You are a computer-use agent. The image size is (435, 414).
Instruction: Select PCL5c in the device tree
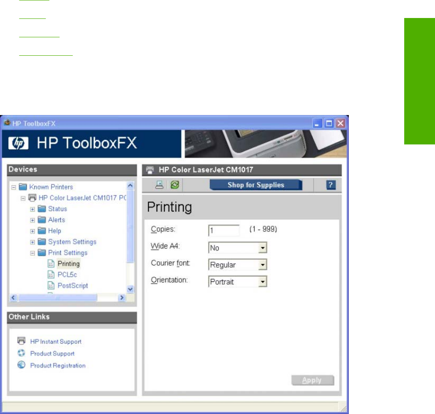[67, 274]
